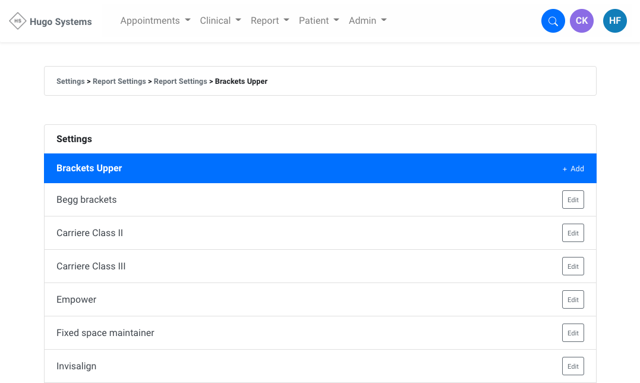The image size is (640, 383).
Task: Open the HF profile avatar
Action: coord(614,21)
